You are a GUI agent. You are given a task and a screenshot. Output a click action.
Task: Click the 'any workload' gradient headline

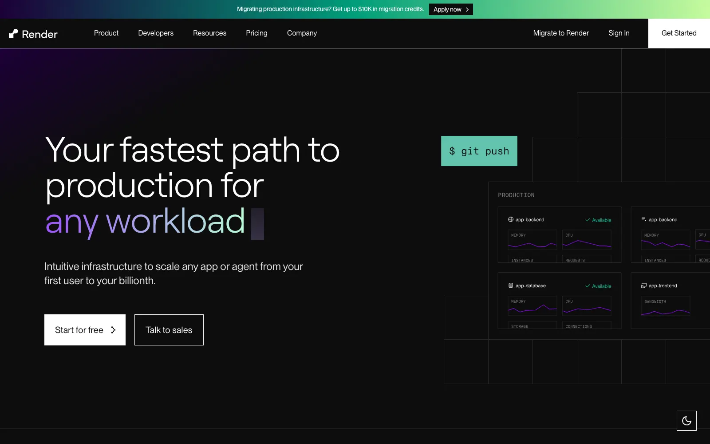[145, 222]
